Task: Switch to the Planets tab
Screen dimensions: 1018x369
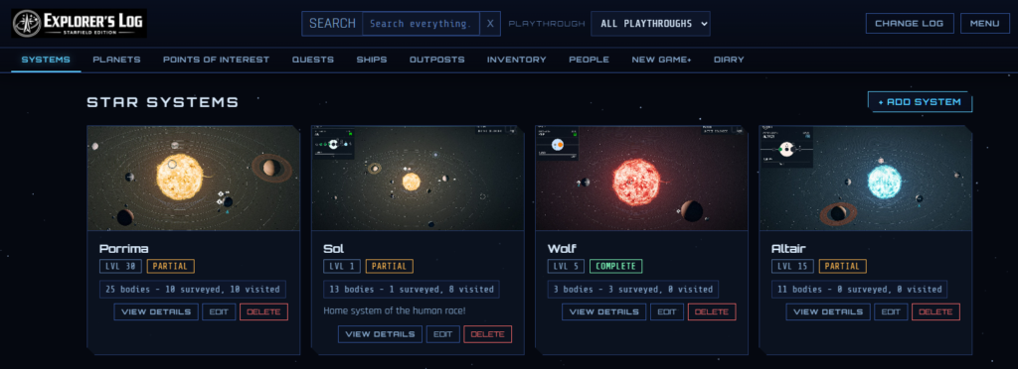Action: (x=117, y=60)
